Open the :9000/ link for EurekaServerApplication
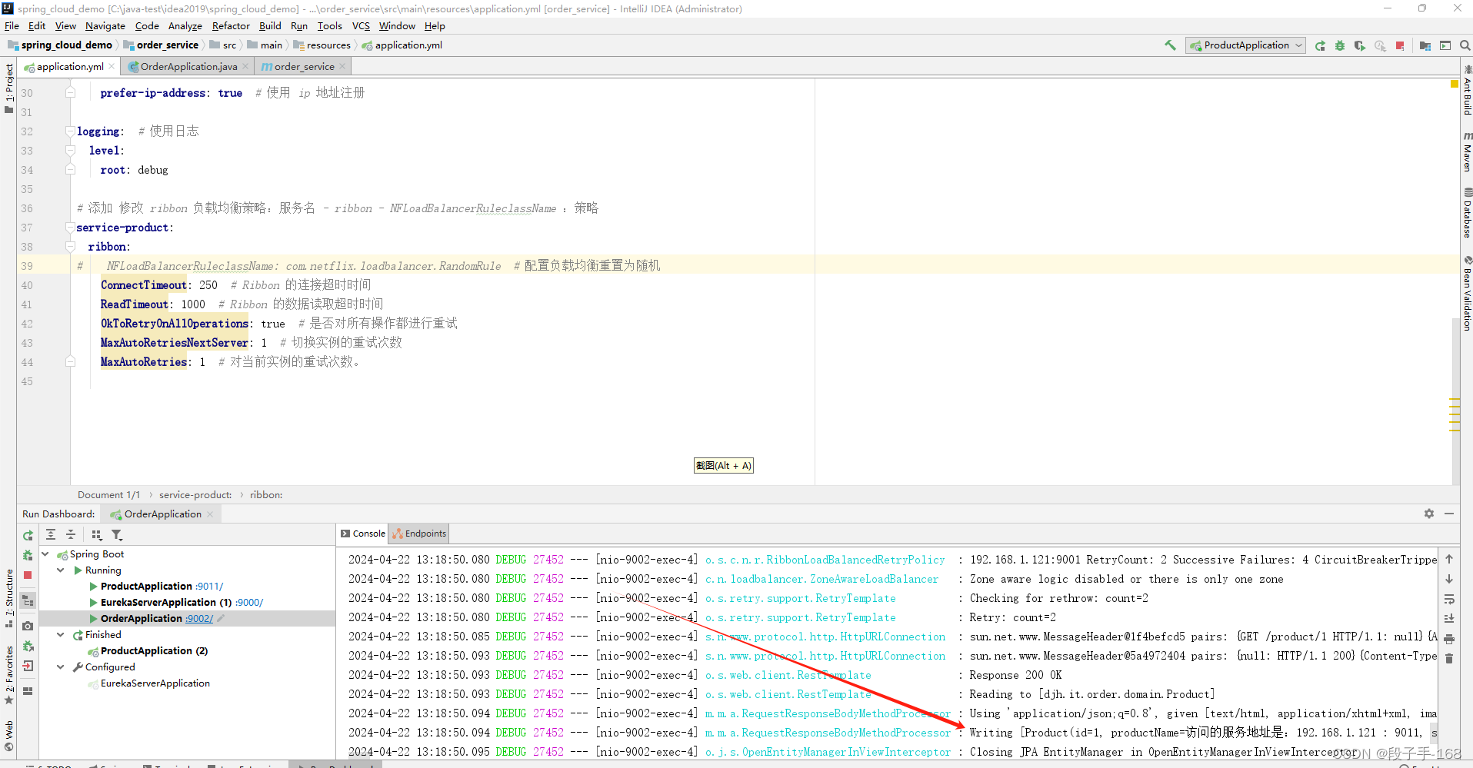The width and height of the screenshot is (1473, 768). (249, 603)
